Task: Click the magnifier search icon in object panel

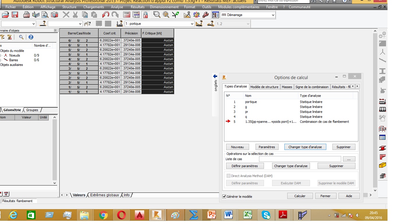Action: click(x=21, y=37)
